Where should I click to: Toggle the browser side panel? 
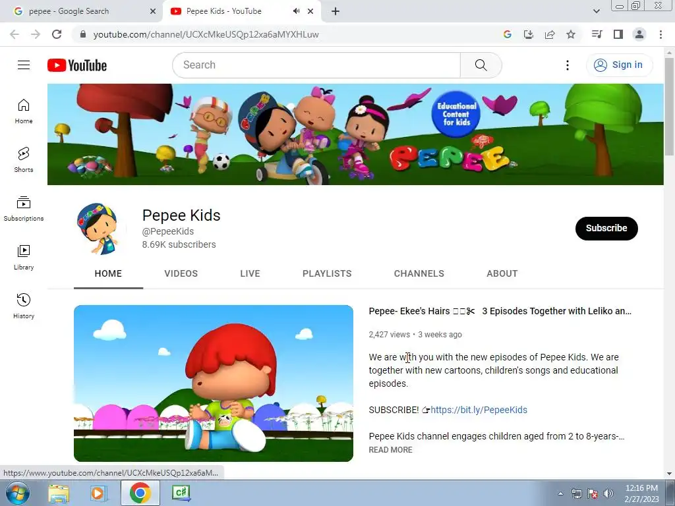click(x=618, y=34)
